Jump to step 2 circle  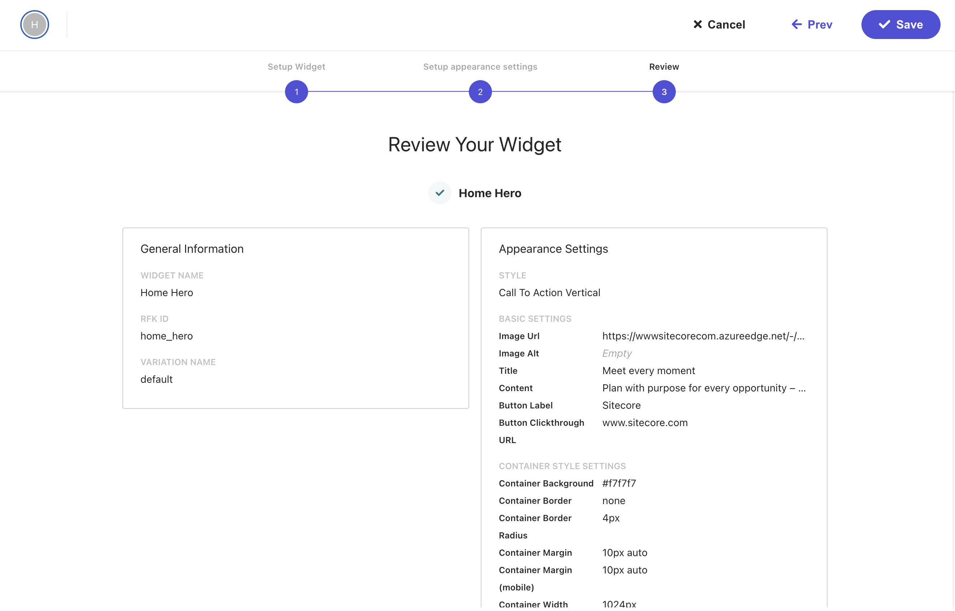point(480,92)
